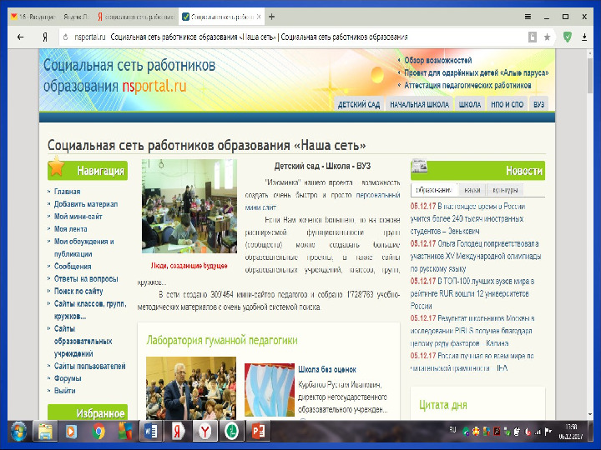This screenshot has height=450, width=601.
Task: Click the green Protect shield icon
Action: pos(568,37)
